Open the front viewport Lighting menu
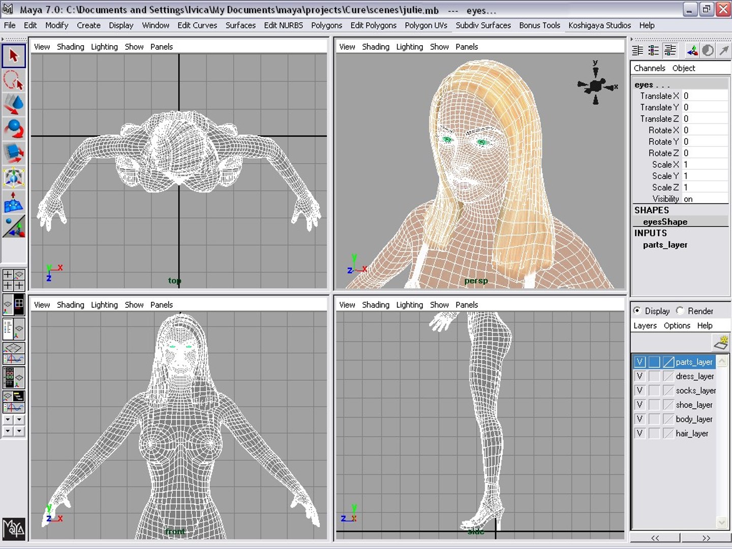The width and height of the screenshot is (732, 549). (x=104, y=305)
